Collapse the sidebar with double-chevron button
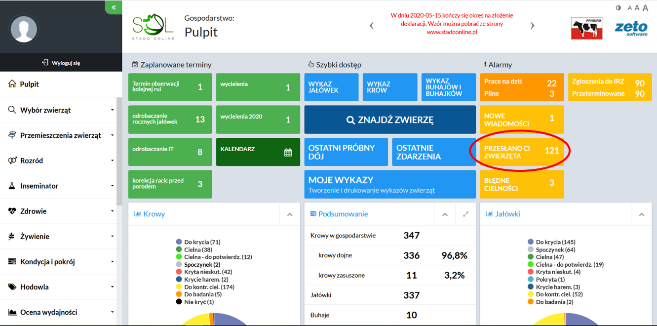The height and width of the screenshot is (326, 657). click(114, 7)
